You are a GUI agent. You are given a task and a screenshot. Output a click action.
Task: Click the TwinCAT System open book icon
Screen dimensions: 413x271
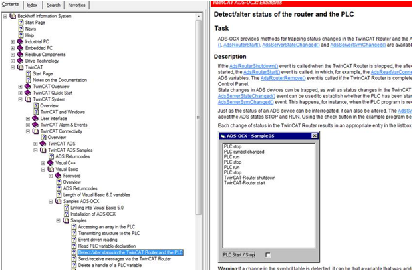point(28,99)
